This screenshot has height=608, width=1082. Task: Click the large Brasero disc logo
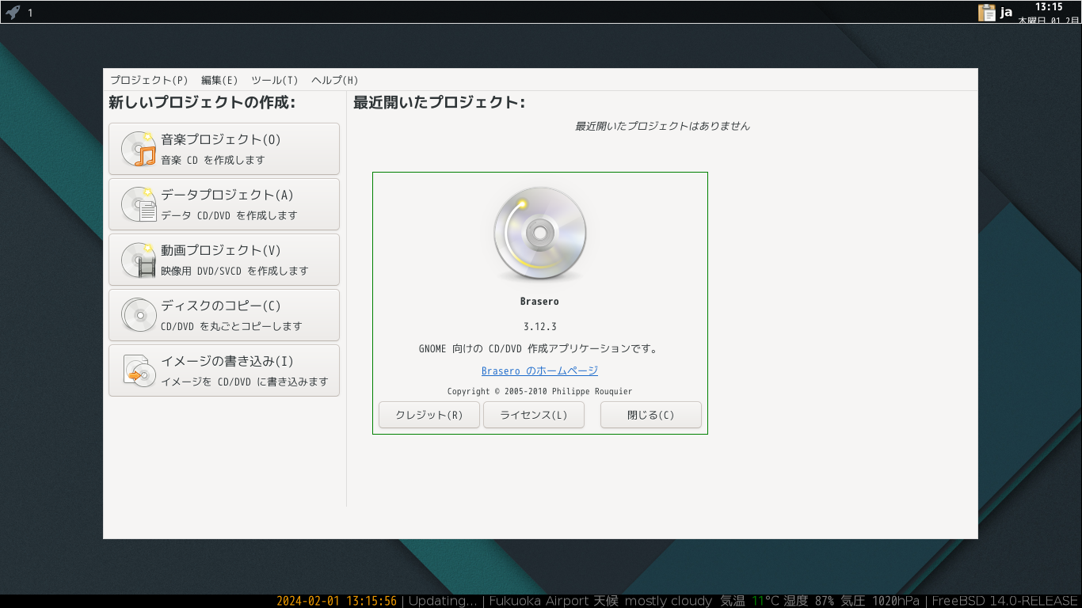(540, 234)
